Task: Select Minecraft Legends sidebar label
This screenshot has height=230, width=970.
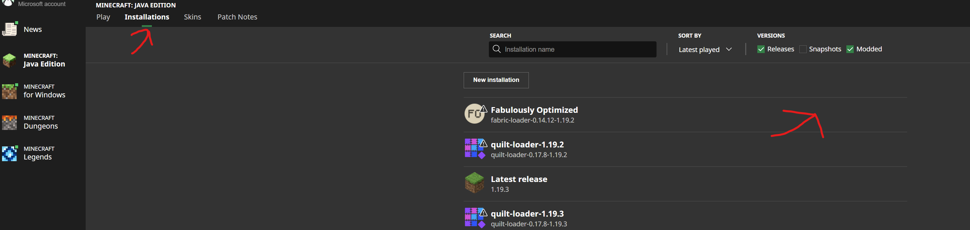Action: 39,153
